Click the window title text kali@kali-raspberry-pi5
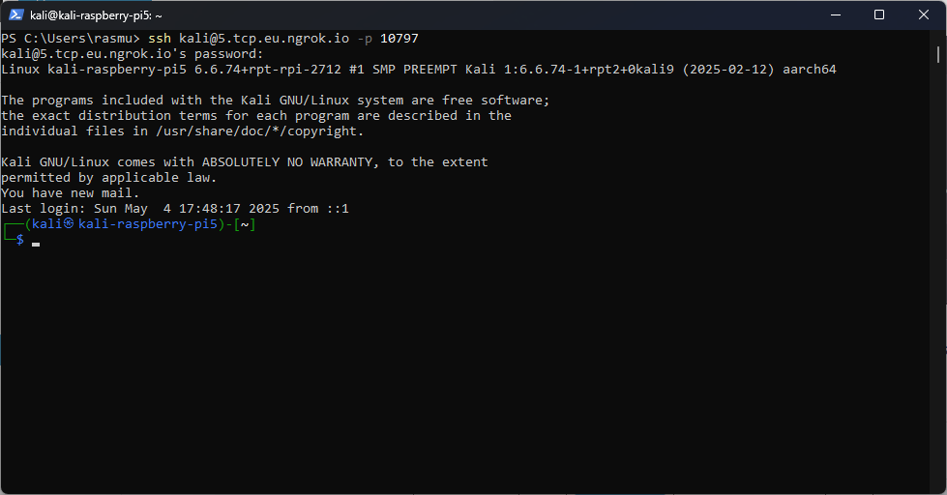Screen dimensions: 947x495 coord(96,15)
